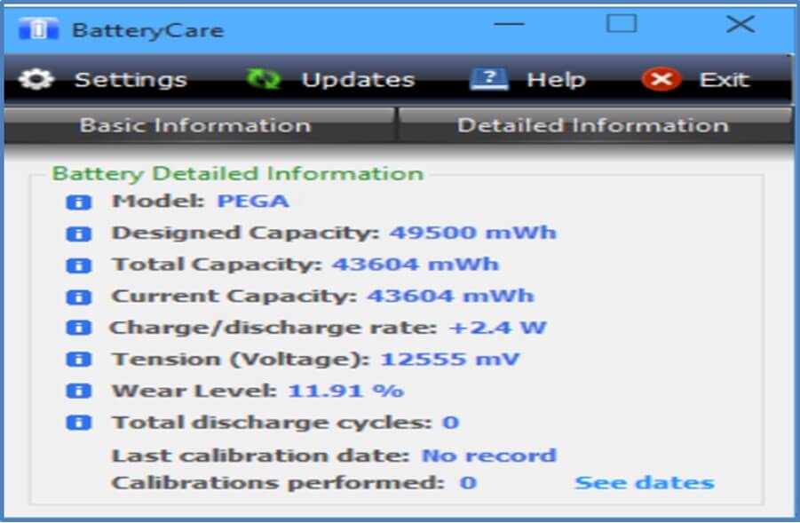The height and width of the screenshot is (523, 800).
Task: Click the info icon beside Total Capacity
Action: tap(78, 265)
